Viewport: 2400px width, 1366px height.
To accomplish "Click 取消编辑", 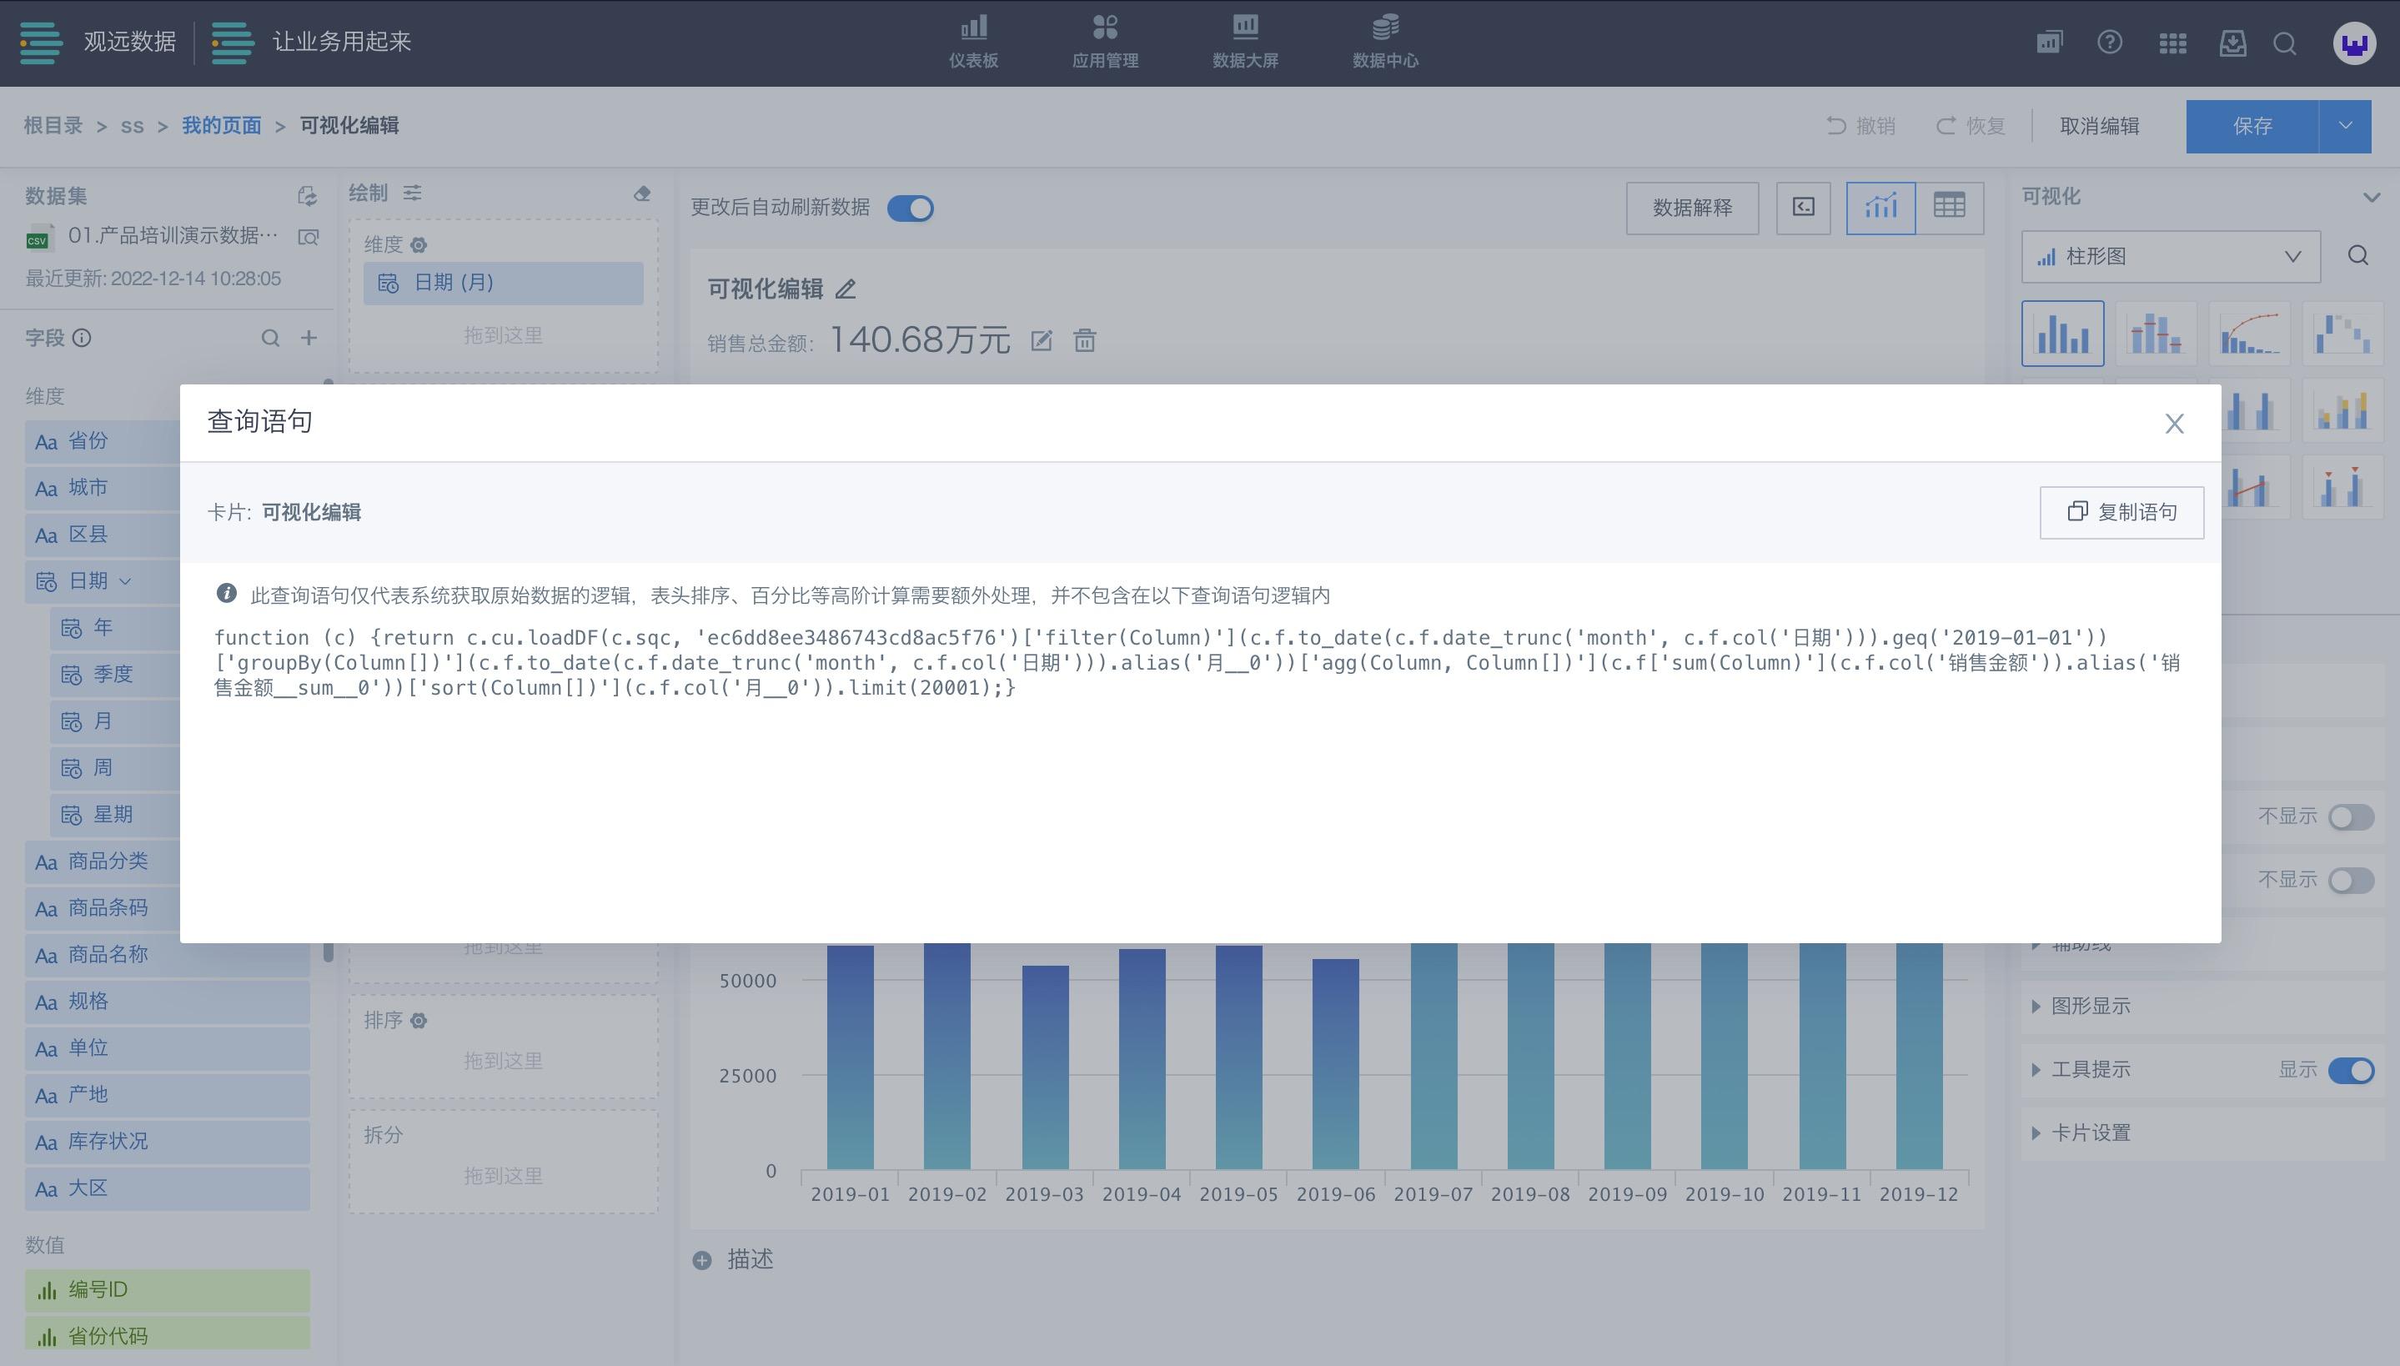I will (2099, 126).
